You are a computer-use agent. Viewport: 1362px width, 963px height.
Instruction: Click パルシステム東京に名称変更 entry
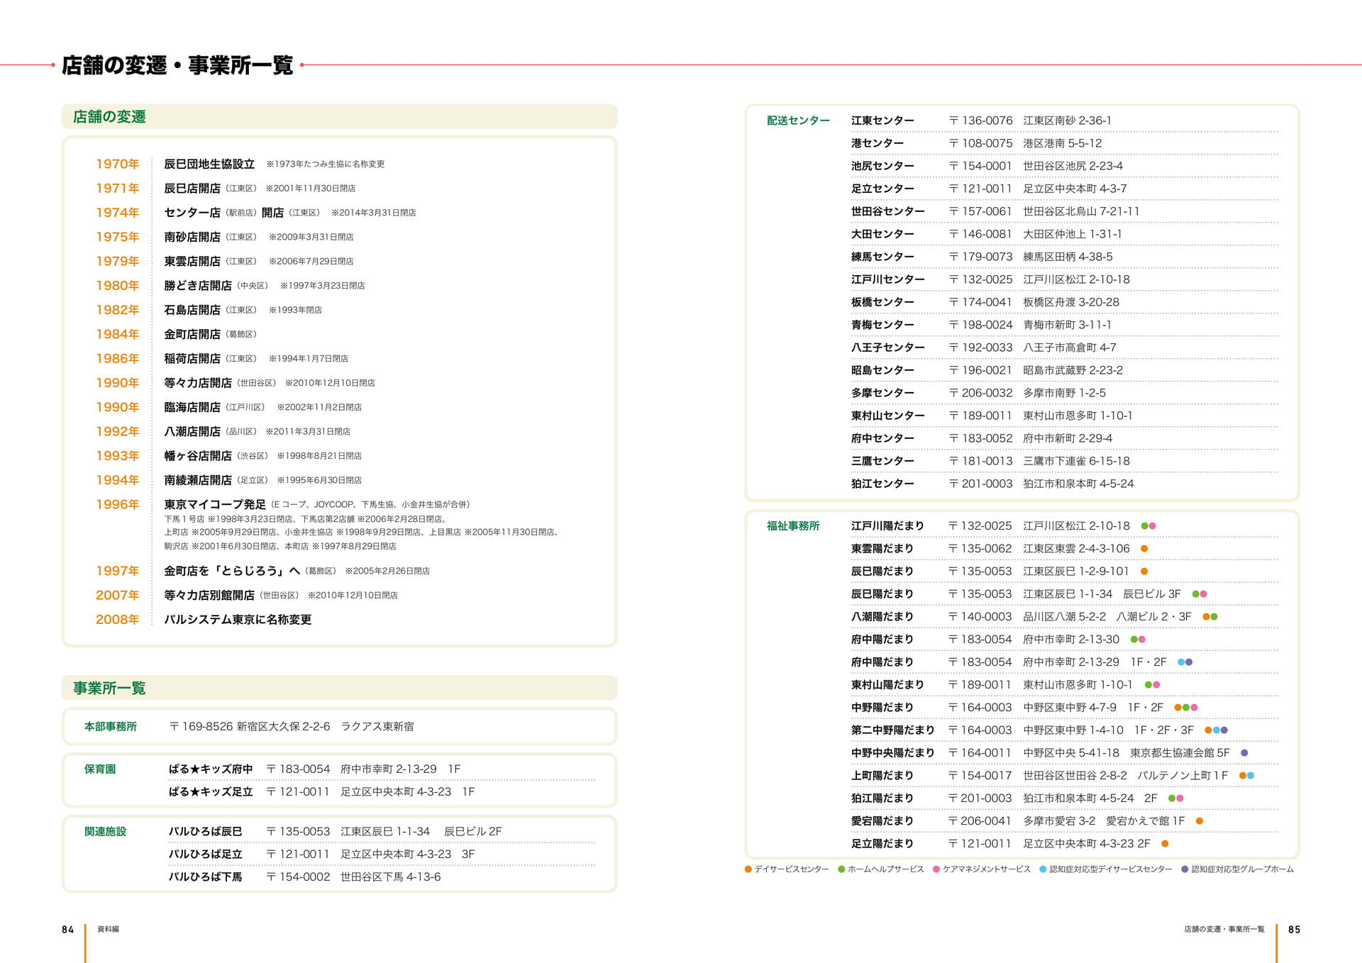coord(238,619)
